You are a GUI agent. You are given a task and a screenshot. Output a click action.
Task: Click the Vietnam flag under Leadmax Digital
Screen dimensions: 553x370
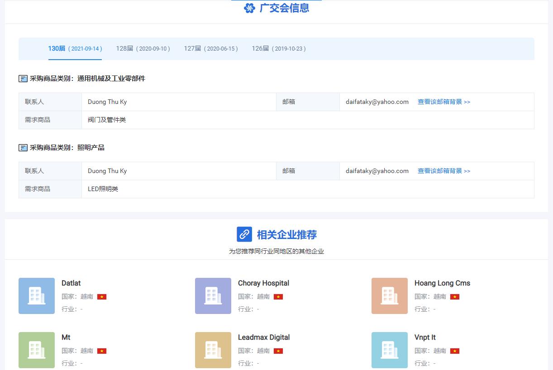pyautogui.click(x=278, y=351)
